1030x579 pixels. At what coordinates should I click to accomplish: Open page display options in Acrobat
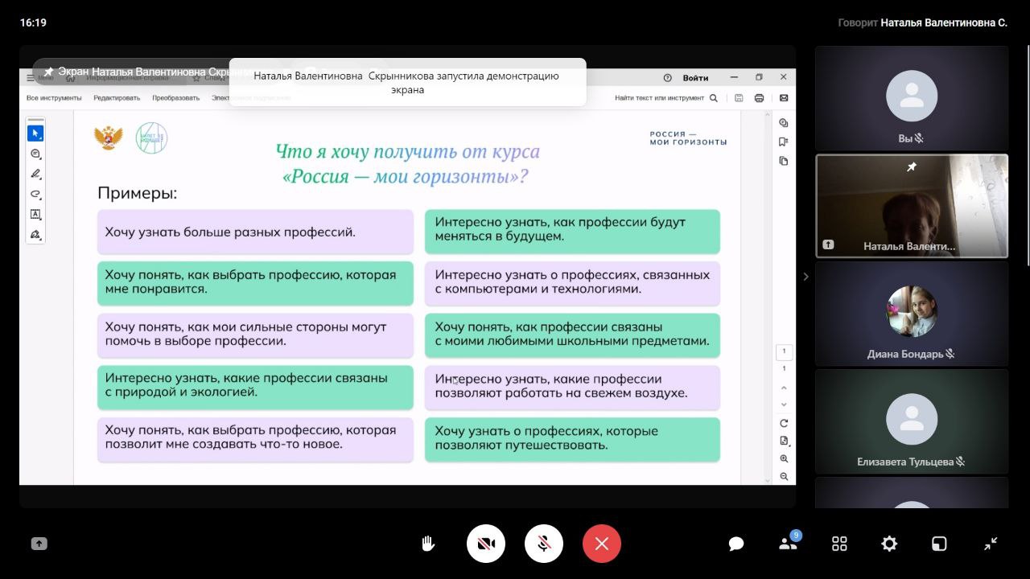[x=785, y=441]
